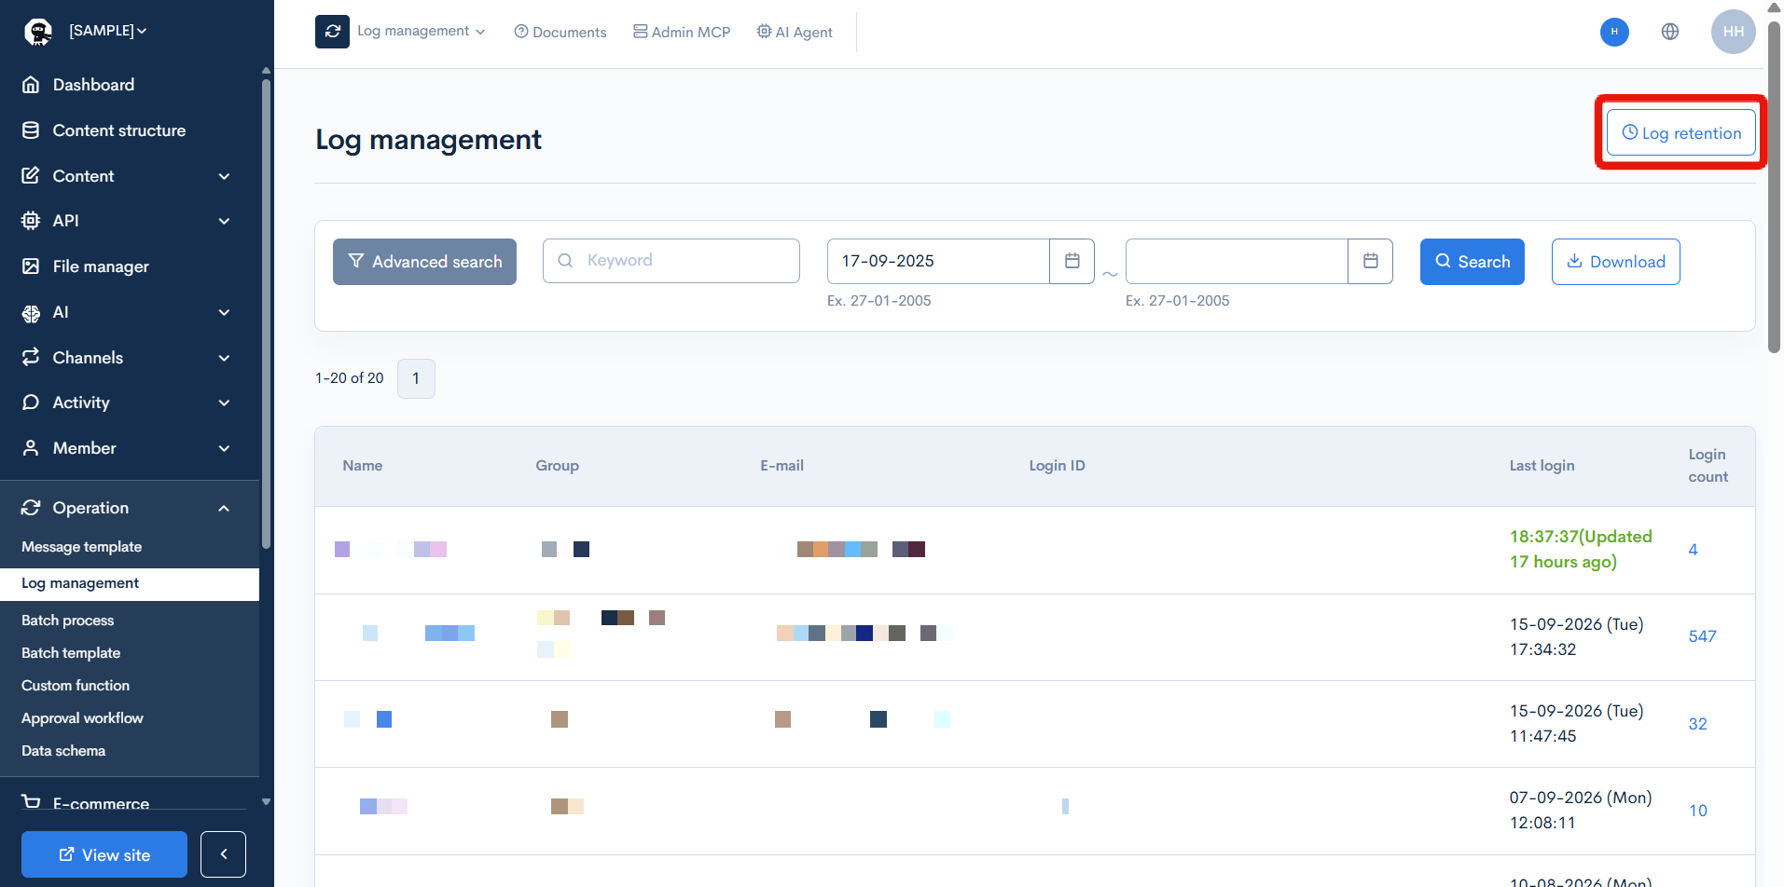
Task: Click login count 32
Action: coord(1697,724)
